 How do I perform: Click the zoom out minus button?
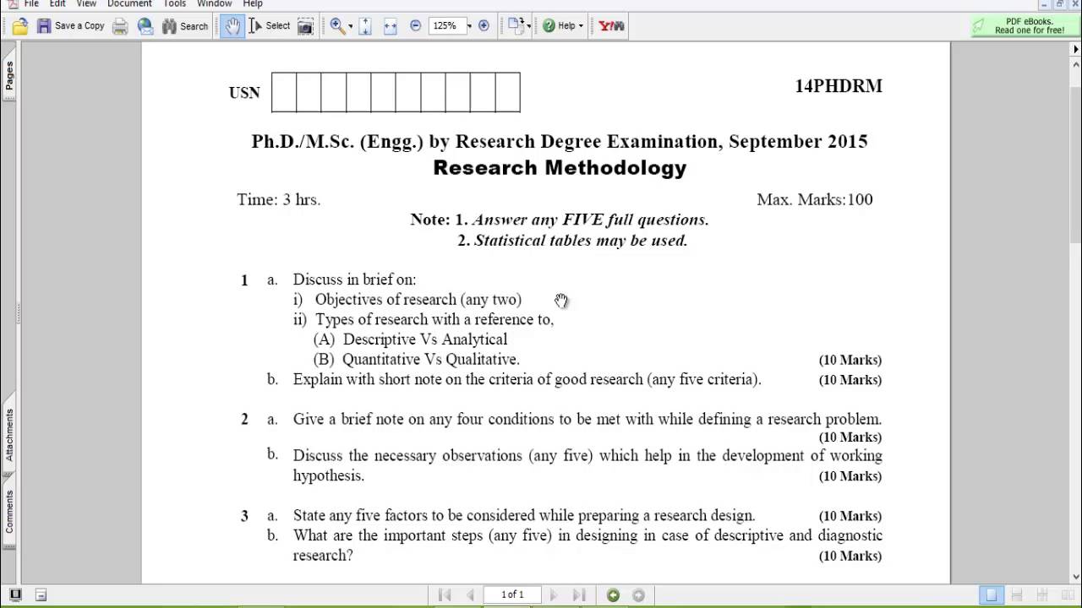(x=415, y=26)
